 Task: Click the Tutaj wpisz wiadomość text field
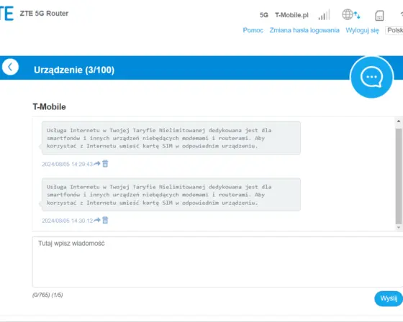pos(217,262)
